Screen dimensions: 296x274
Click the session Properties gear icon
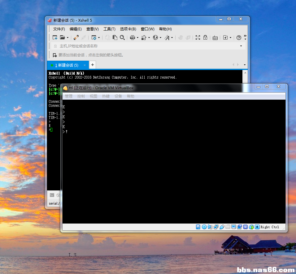(x=94, y=37)
